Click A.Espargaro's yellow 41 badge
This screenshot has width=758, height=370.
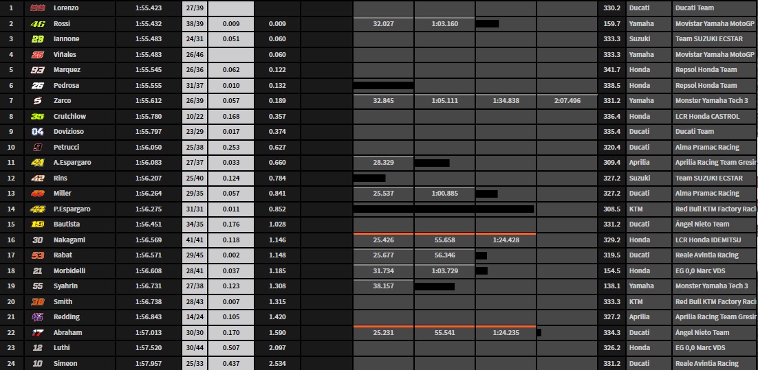pyautogui.click(x=38, y=163)
